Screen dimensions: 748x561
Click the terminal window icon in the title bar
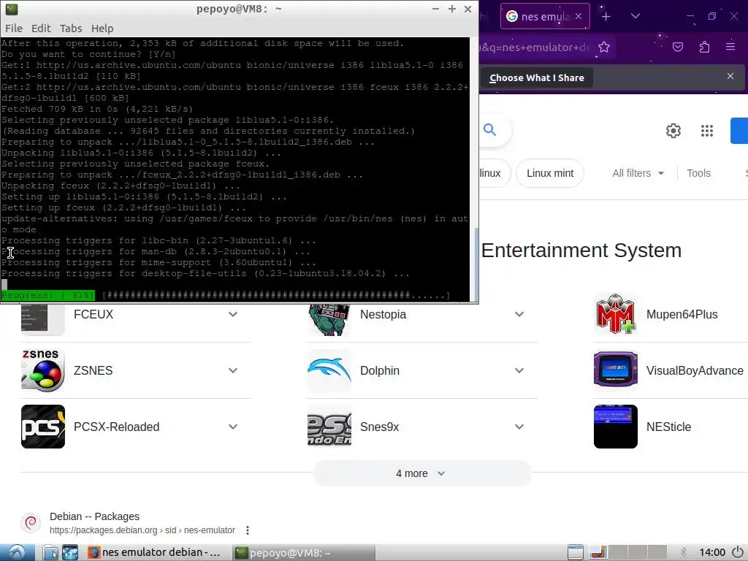click(12, 9)
